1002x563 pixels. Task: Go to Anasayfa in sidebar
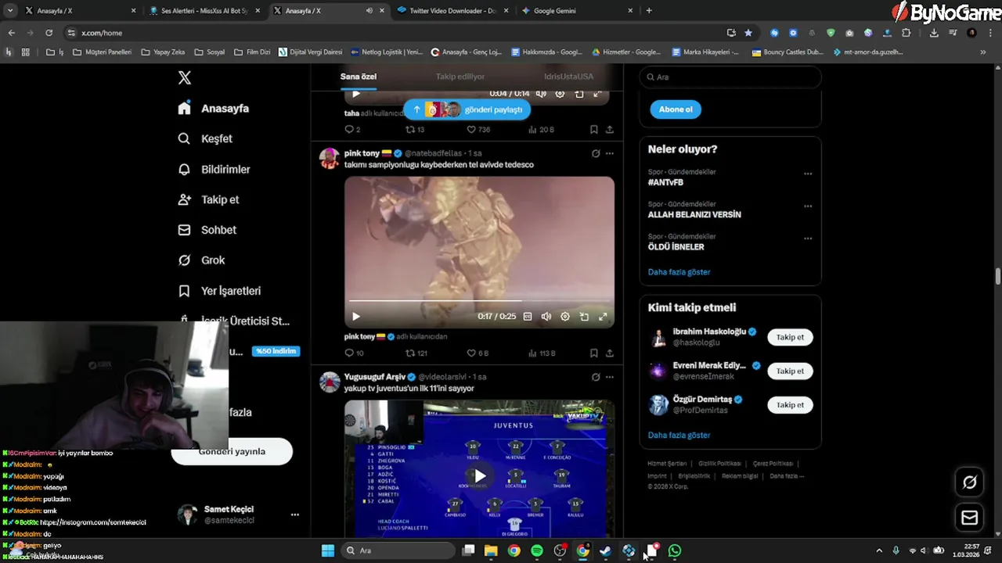click(213, 109)
